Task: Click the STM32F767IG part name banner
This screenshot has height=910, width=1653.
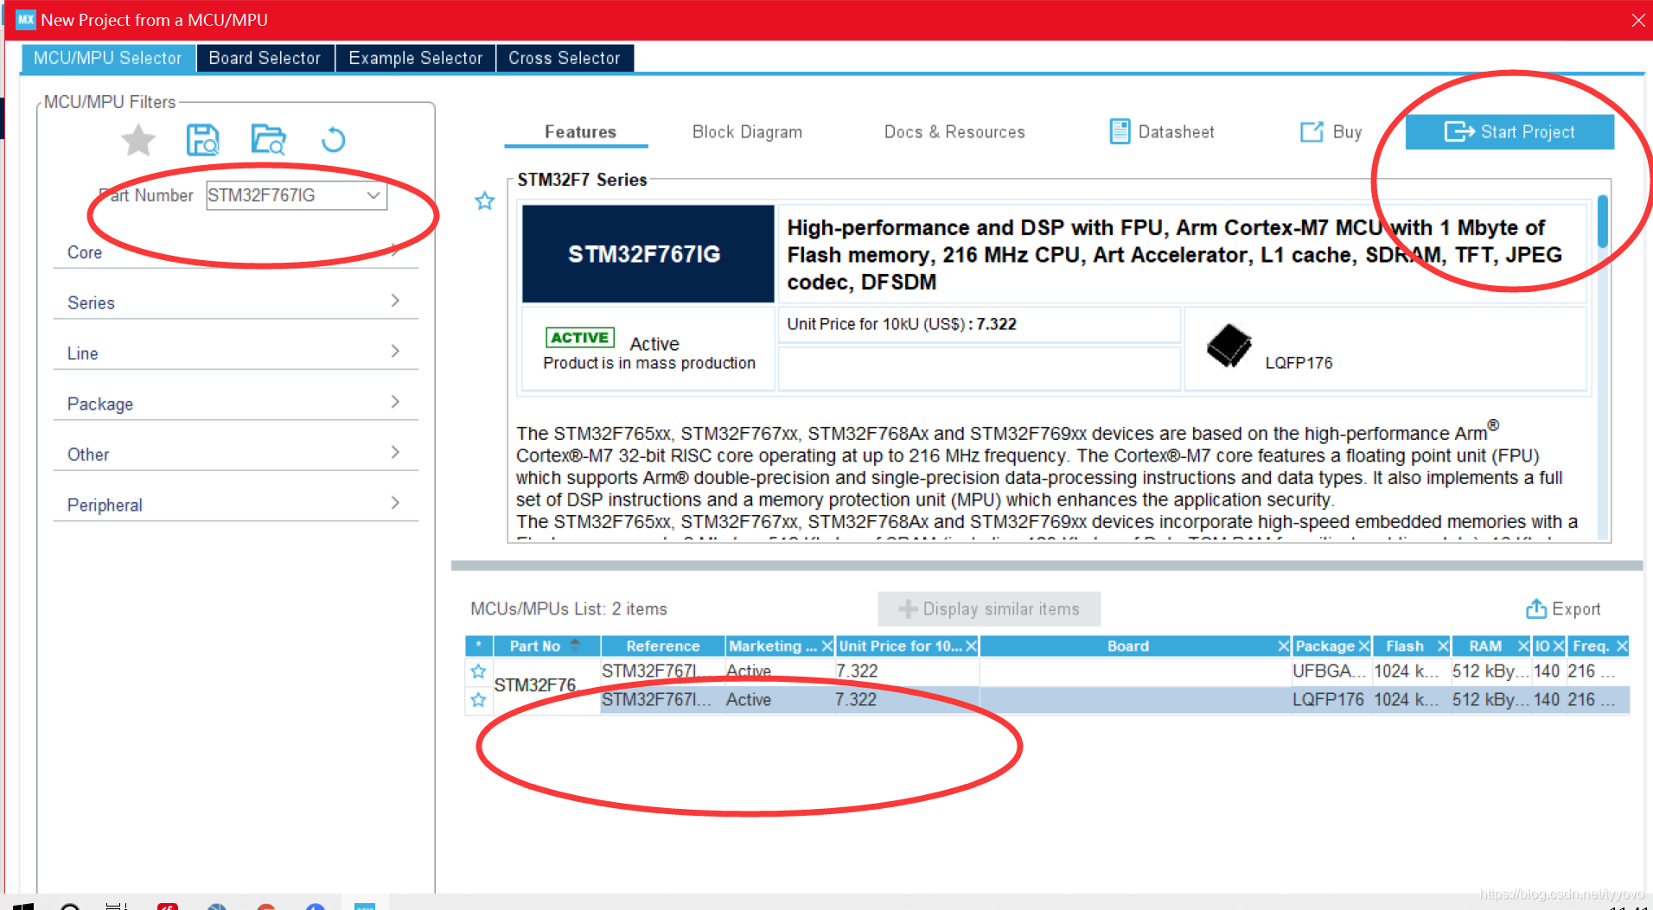Action: 648,254
